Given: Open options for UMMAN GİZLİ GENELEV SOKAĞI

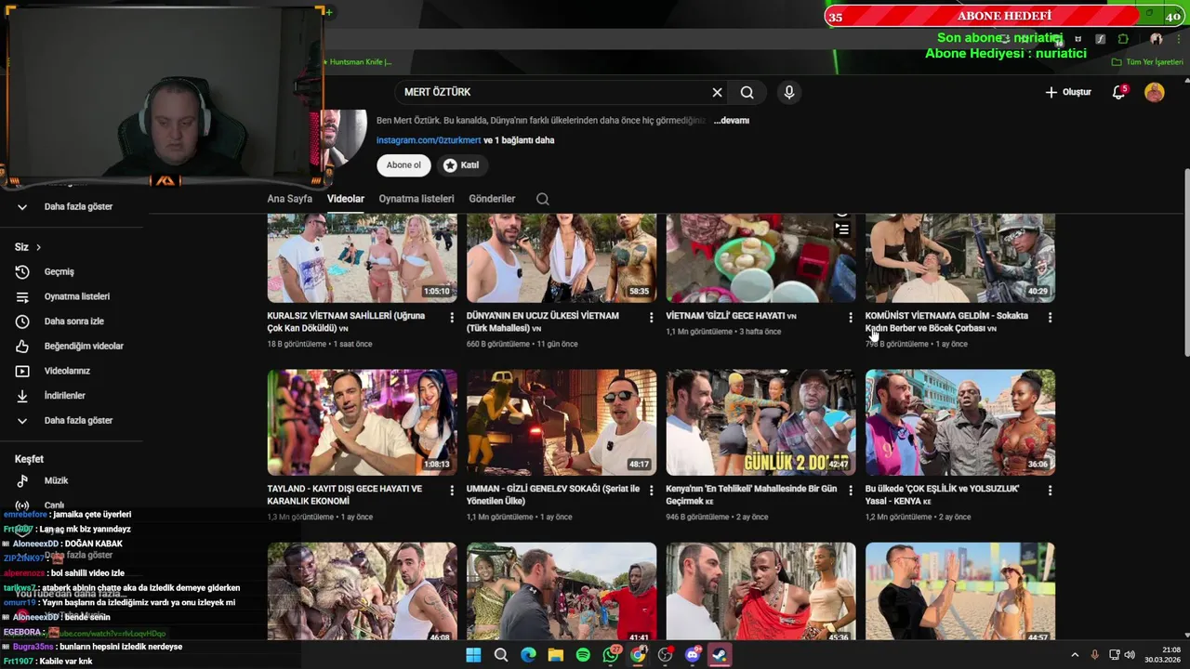Looking at the screenshot, I should point(651,491).
